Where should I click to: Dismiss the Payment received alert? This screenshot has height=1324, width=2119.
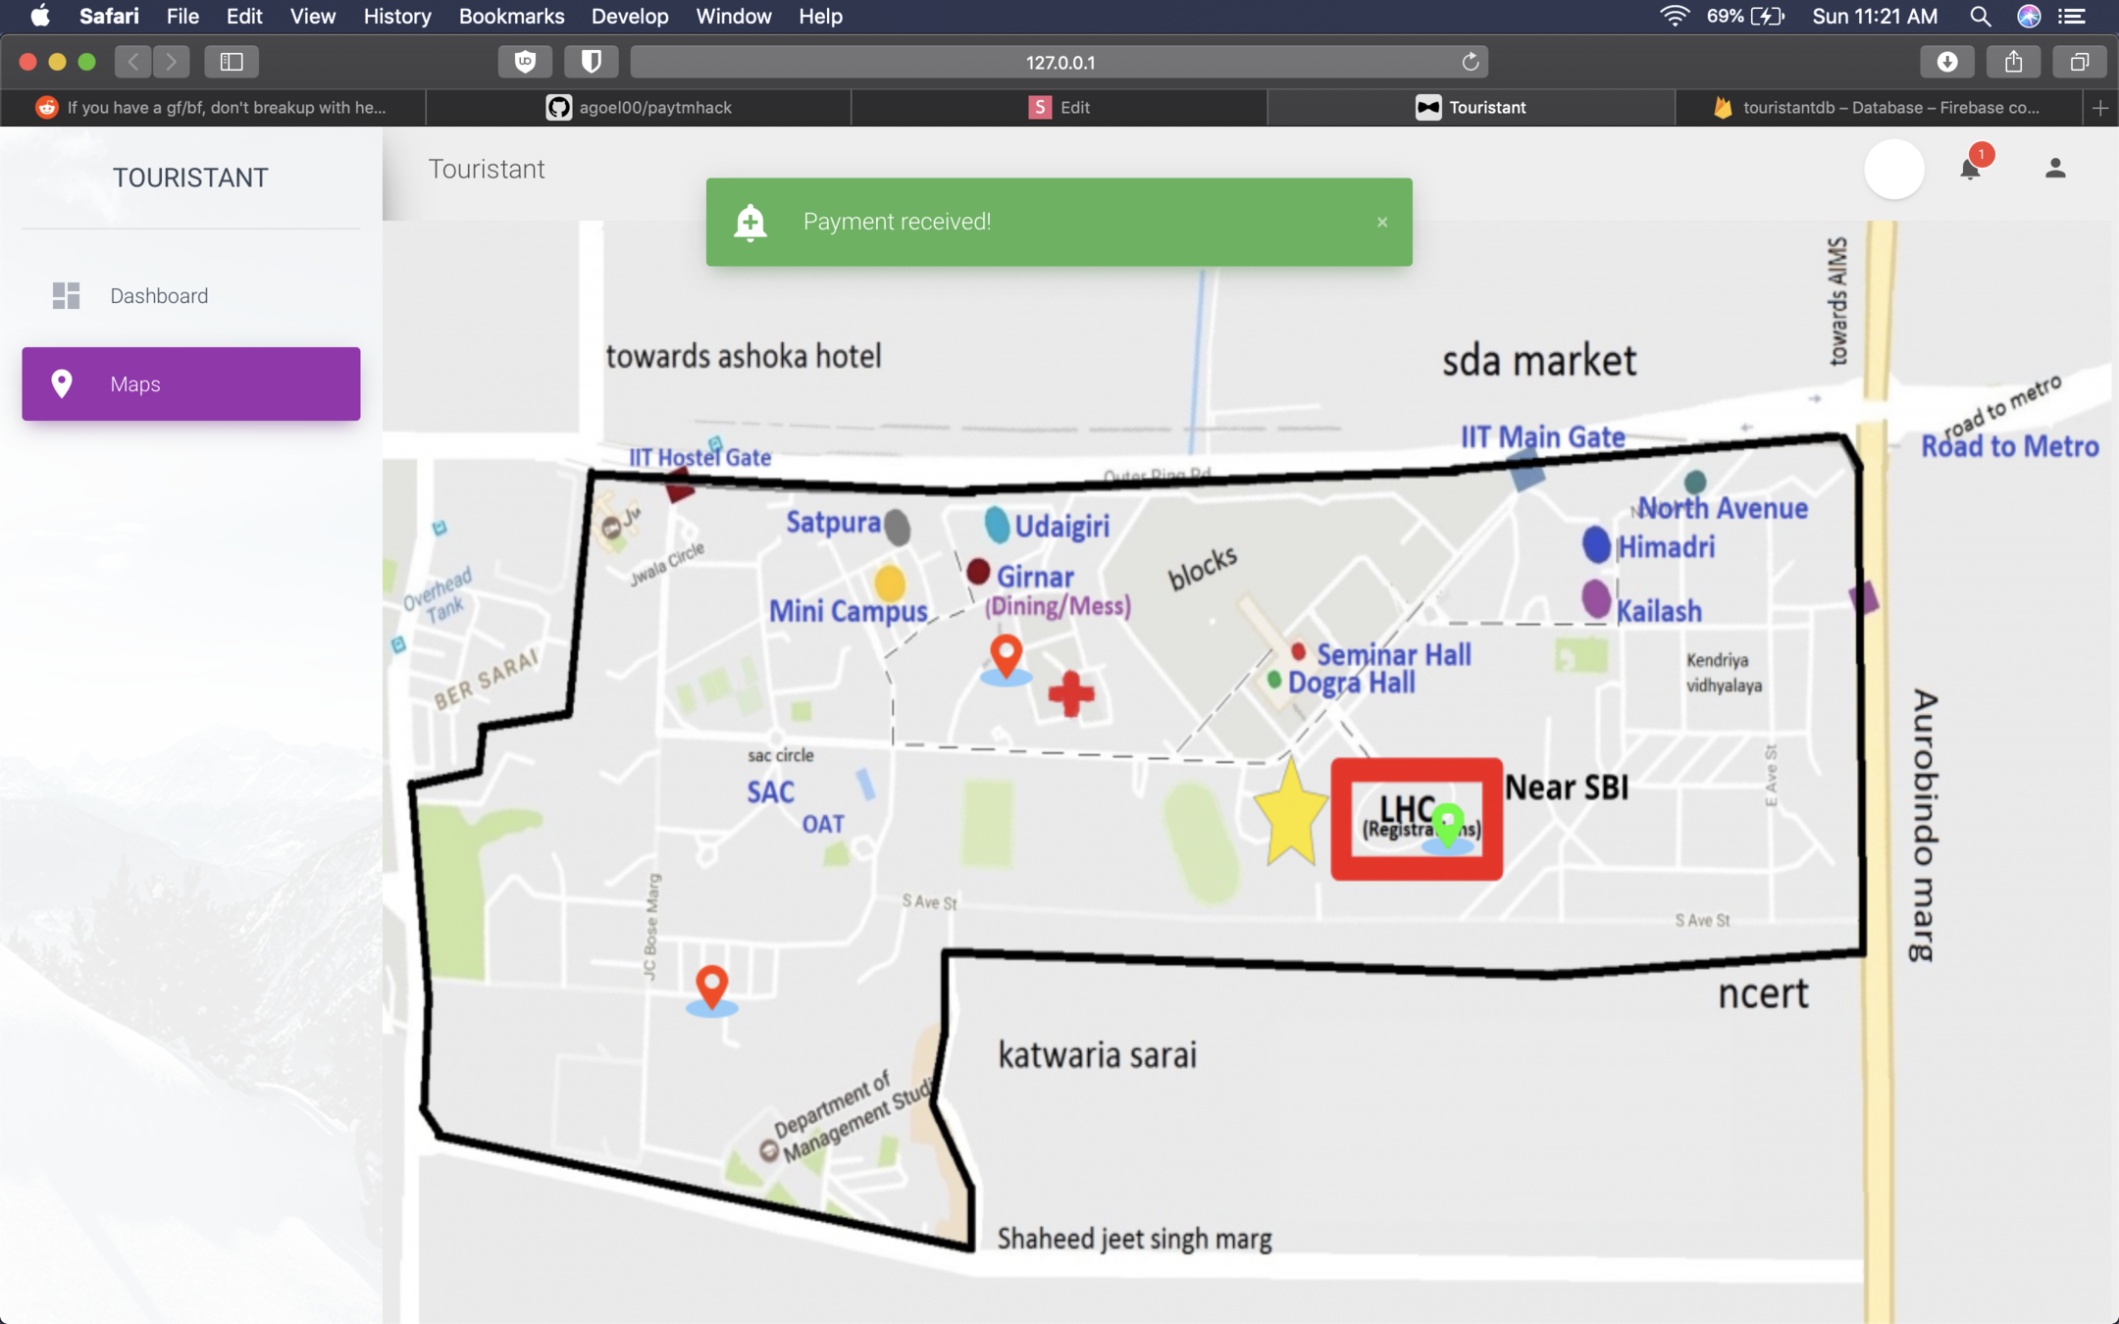[1382, 223]
